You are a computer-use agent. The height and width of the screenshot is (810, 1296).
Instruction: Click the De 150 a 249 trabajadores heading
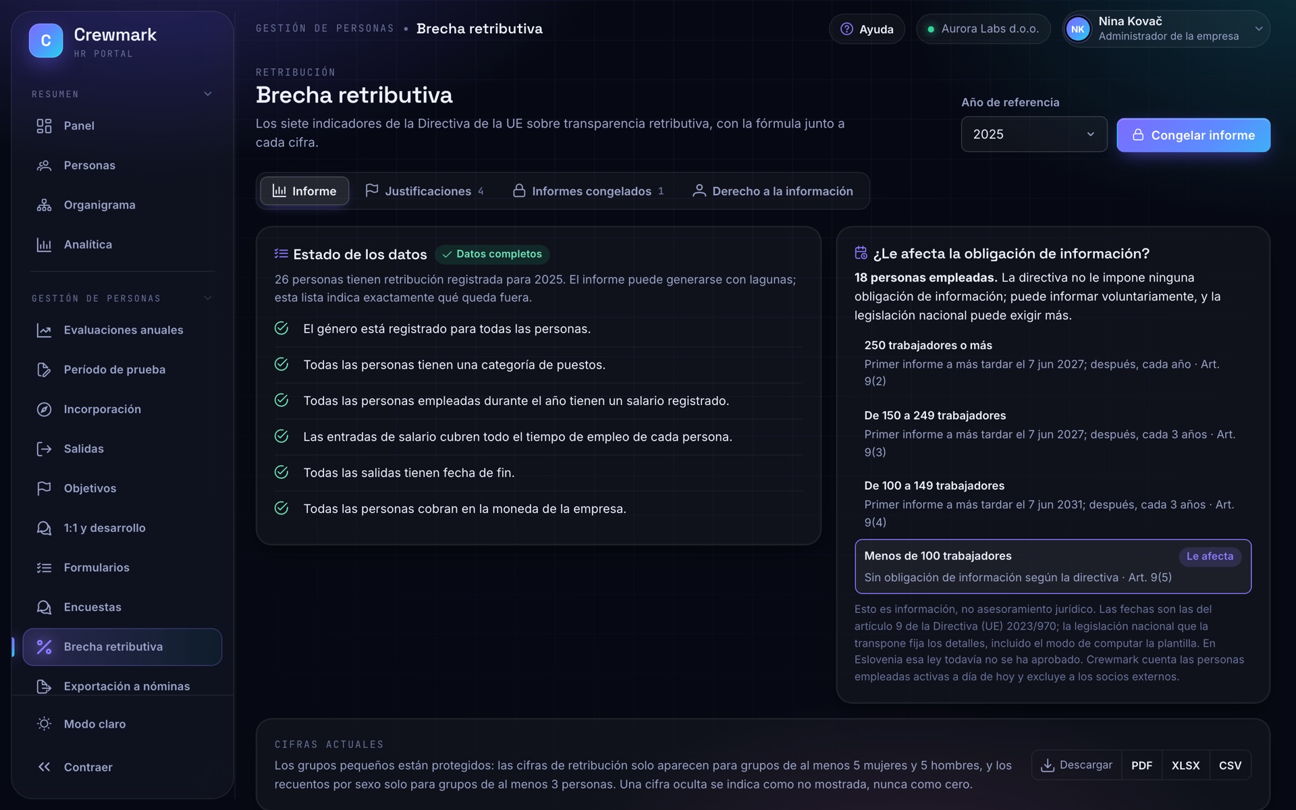pos(935,416)
